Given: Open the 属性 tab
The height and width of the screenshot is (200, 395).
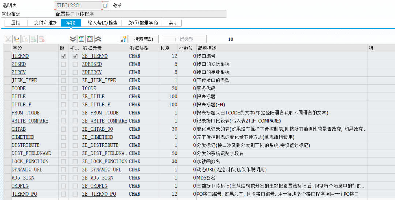Looking at the screenshot, I should (16, 23).
